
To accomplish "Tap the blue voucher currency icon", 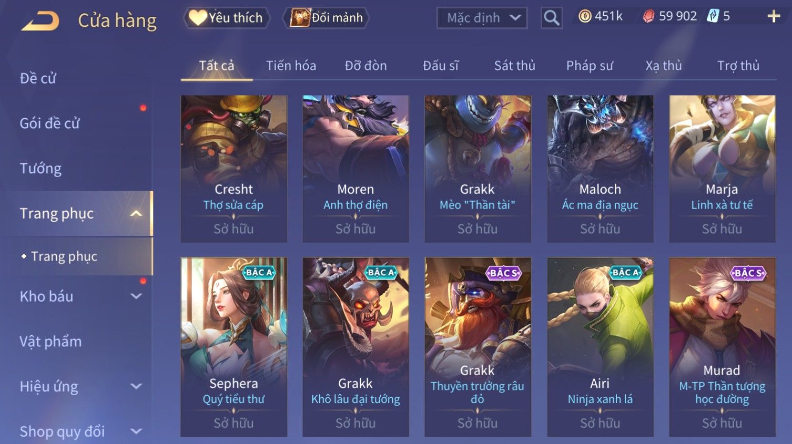I will [x=713, y=16].
